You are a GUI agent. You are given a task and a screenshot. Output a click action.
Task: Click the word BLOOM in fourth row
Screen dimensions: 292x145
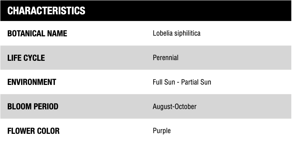point(19,107)
